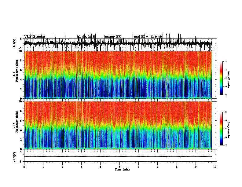Screen dimensions: 242x187
Task: Click tick label '8' on Time axis
Action: tap(177, 167)
